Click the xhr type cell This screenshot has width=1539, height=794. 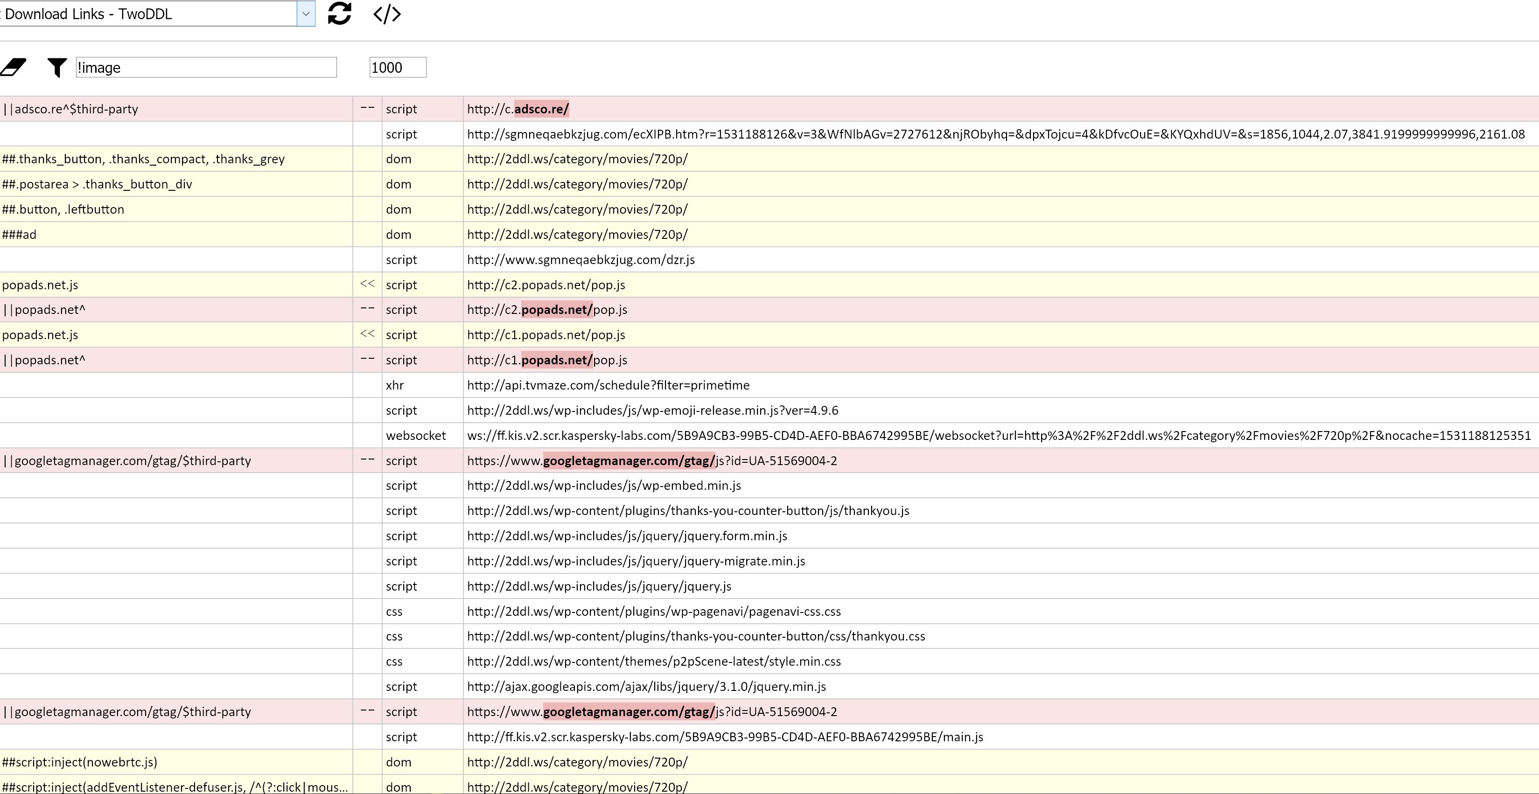395,385
